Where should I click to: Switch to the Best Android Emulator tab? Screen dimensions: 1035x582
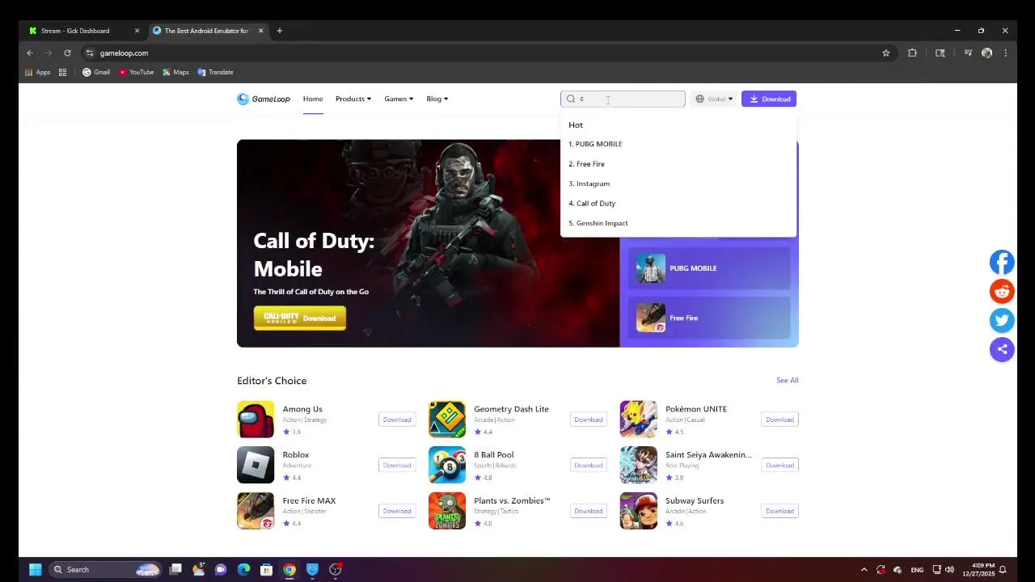point(206,31)
